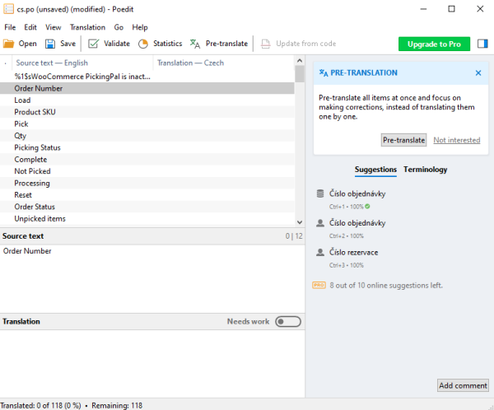This screenshot has height=410, width=494.
Task: Switch to the Terminology tab
Action: (425, 170)
